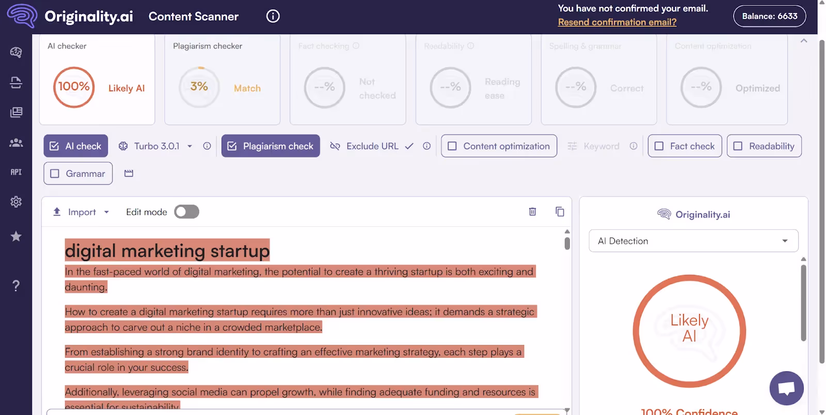Click the '100% Confidence' result text

pos(689,411)
